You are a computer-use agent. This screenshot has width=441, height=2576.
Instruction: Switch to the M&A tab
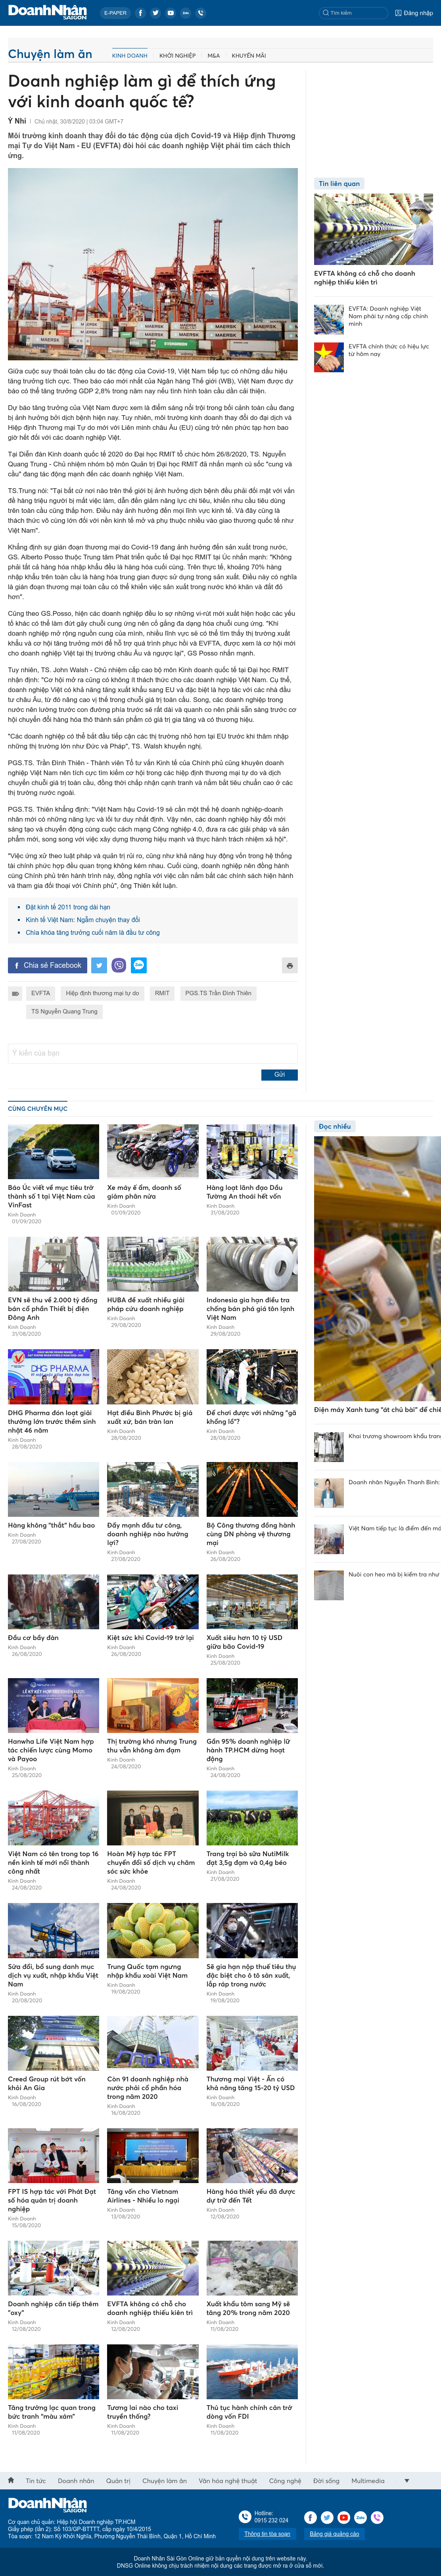tap(213, 56)
